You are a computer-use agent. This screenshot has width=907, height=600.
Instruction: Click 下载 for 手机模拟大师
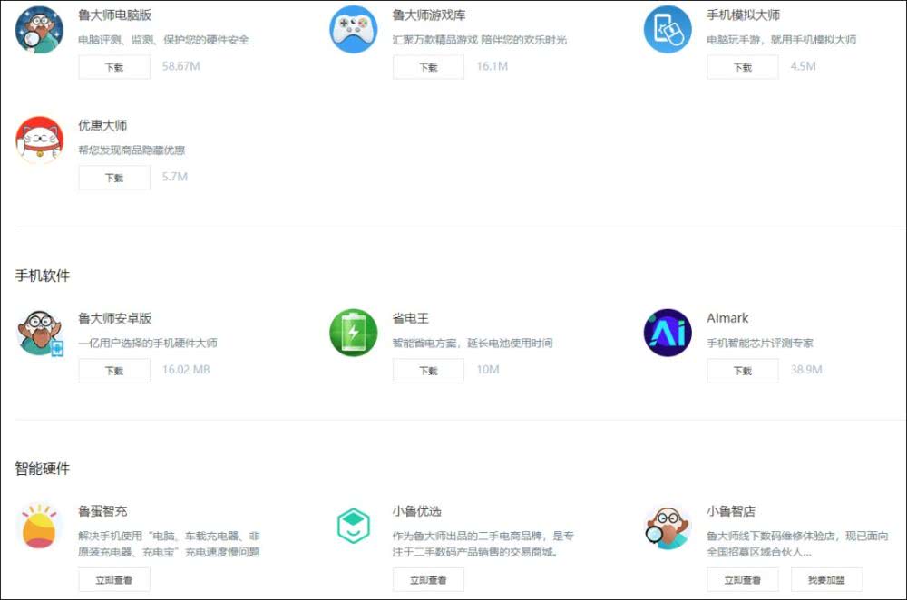743,67
